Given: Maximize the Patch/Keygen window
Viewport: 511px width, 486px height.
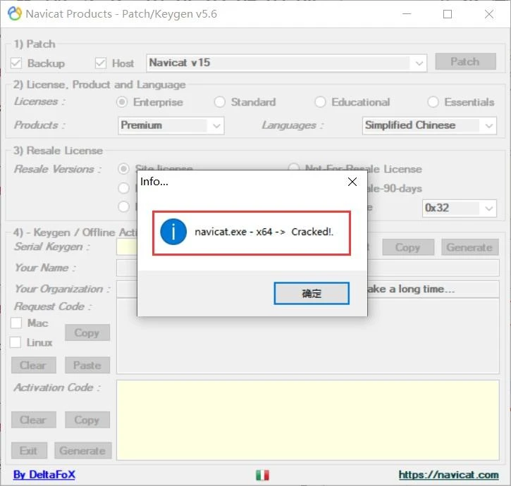Looking at the screenshot, I should (x=448, y=14).
